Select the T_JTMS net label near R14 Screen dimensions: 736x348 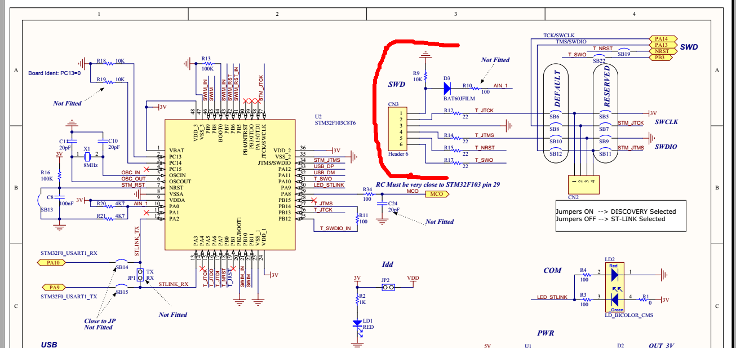pyautogui.click(x=484, y=135)
